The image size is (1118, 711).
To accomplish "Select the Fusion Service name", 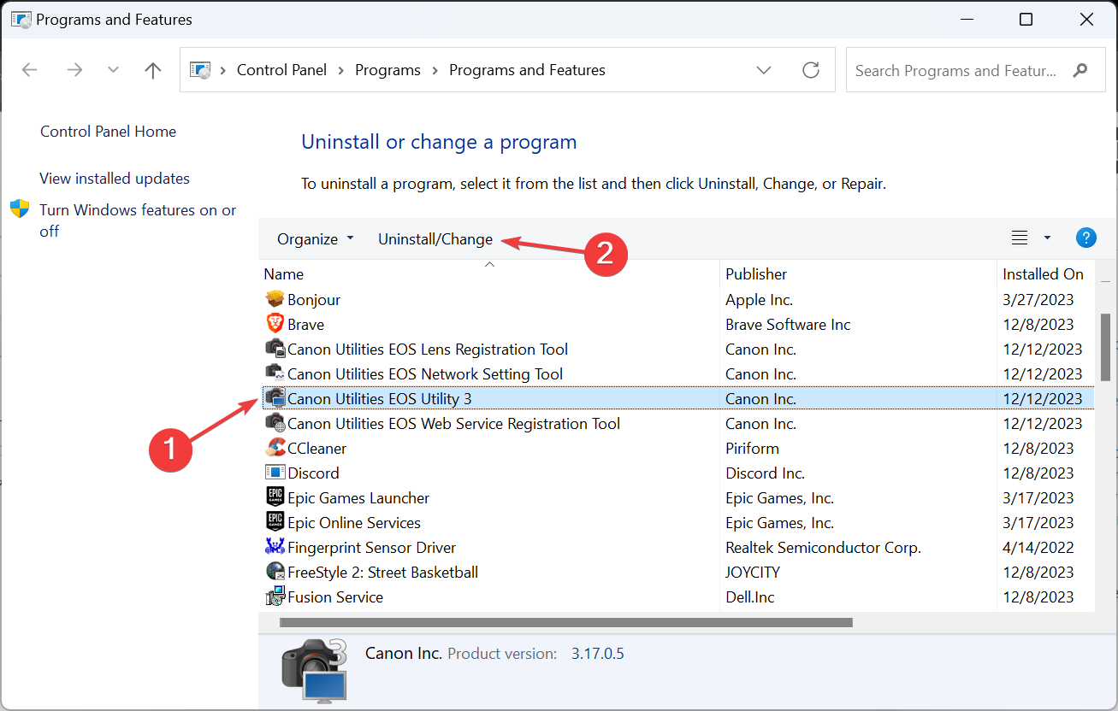I will (335, 597).
